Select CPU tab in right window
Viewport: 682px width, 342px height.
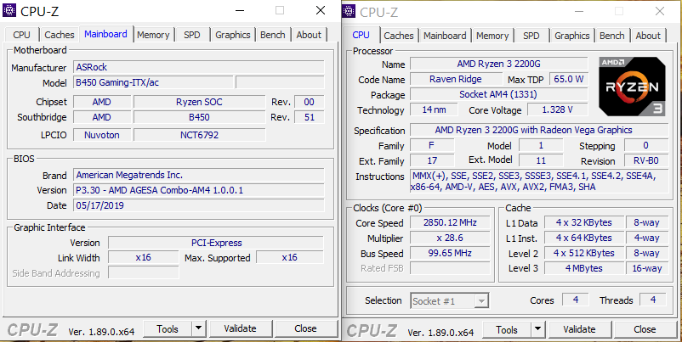[361, 35]
